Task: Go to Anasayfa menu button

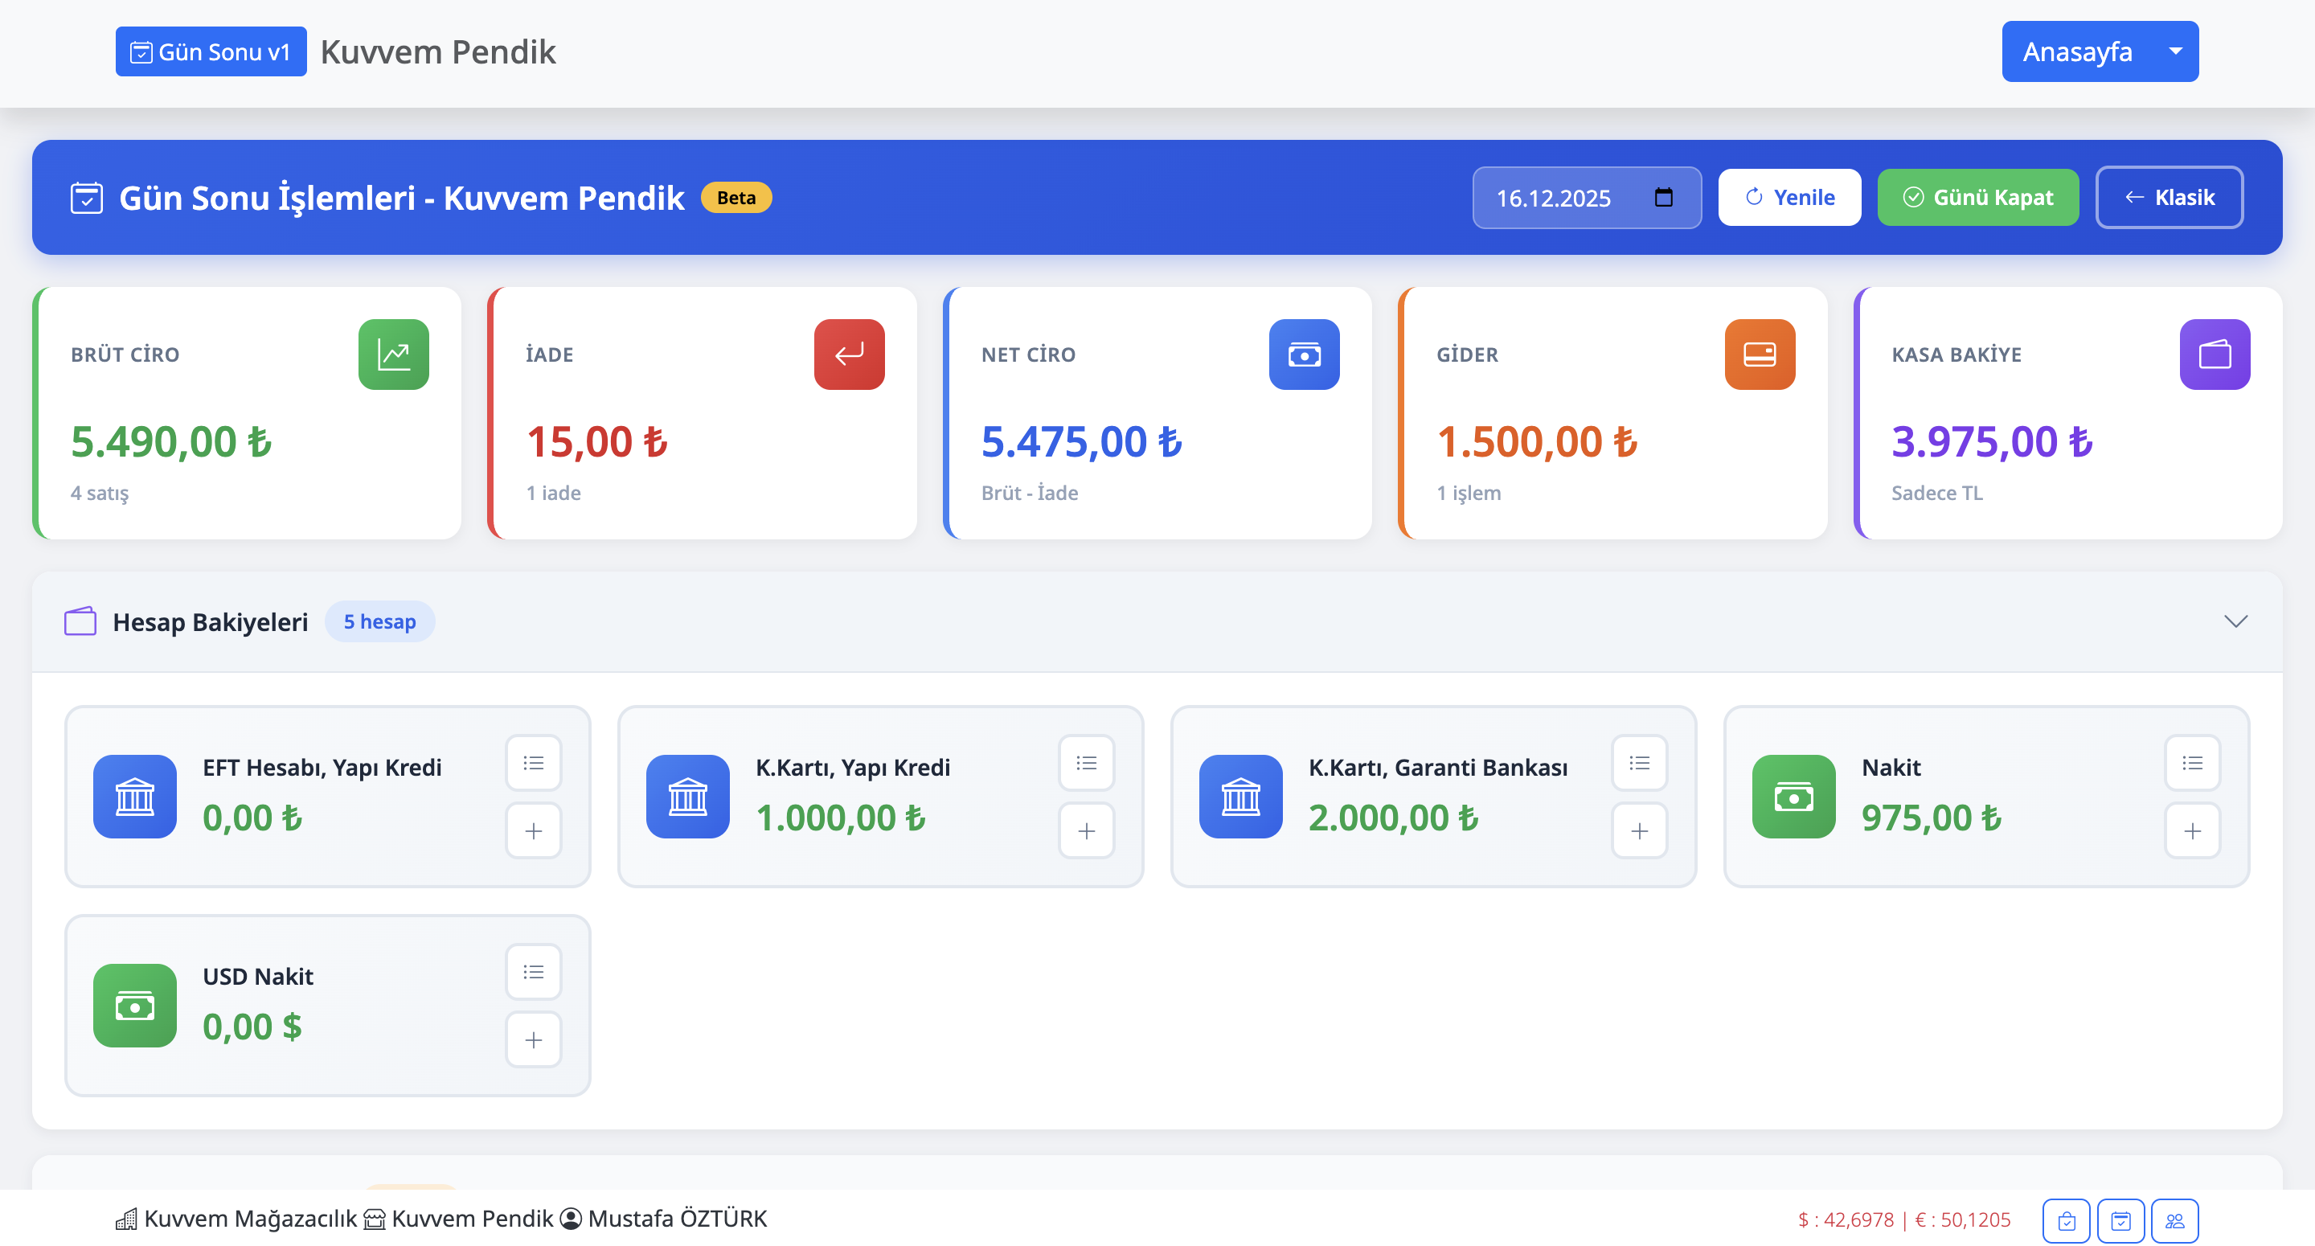Action: point(2076,51)
